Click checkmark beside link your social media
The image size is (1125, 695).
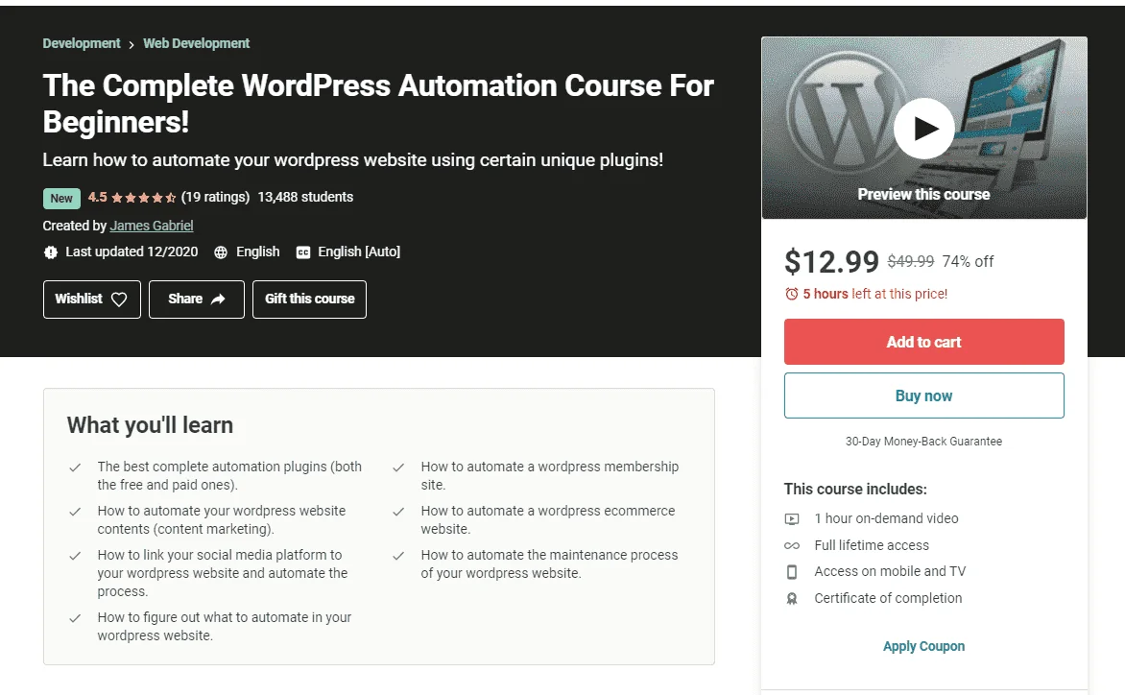point(75,556)
